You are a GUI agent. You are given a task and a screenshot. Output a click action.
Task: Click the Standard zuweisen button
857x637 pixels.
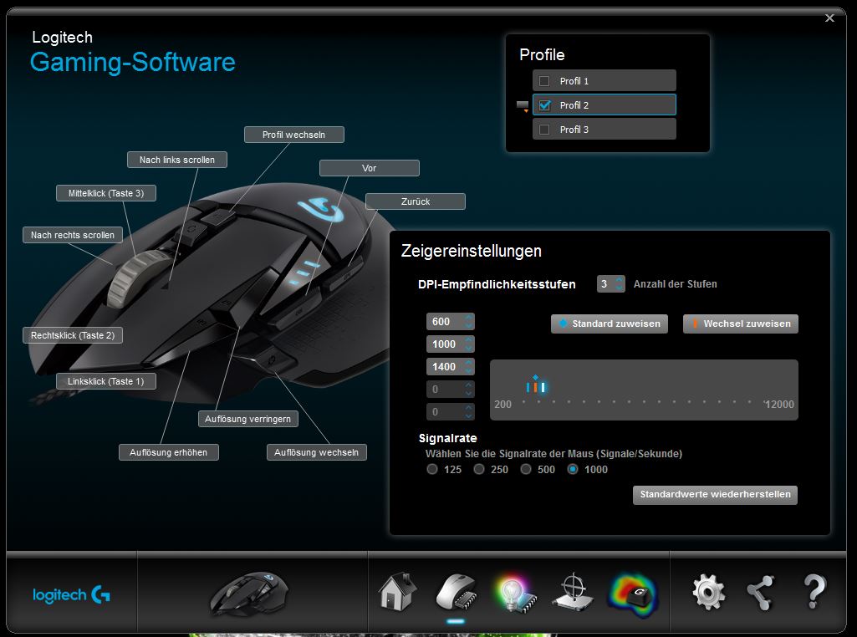[609, 324]
